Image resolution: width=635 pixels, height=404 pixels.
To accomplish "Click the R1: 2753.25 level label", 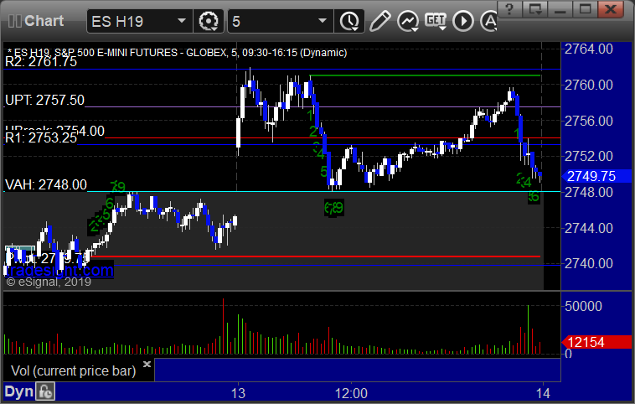I will (x=41, y=137).
